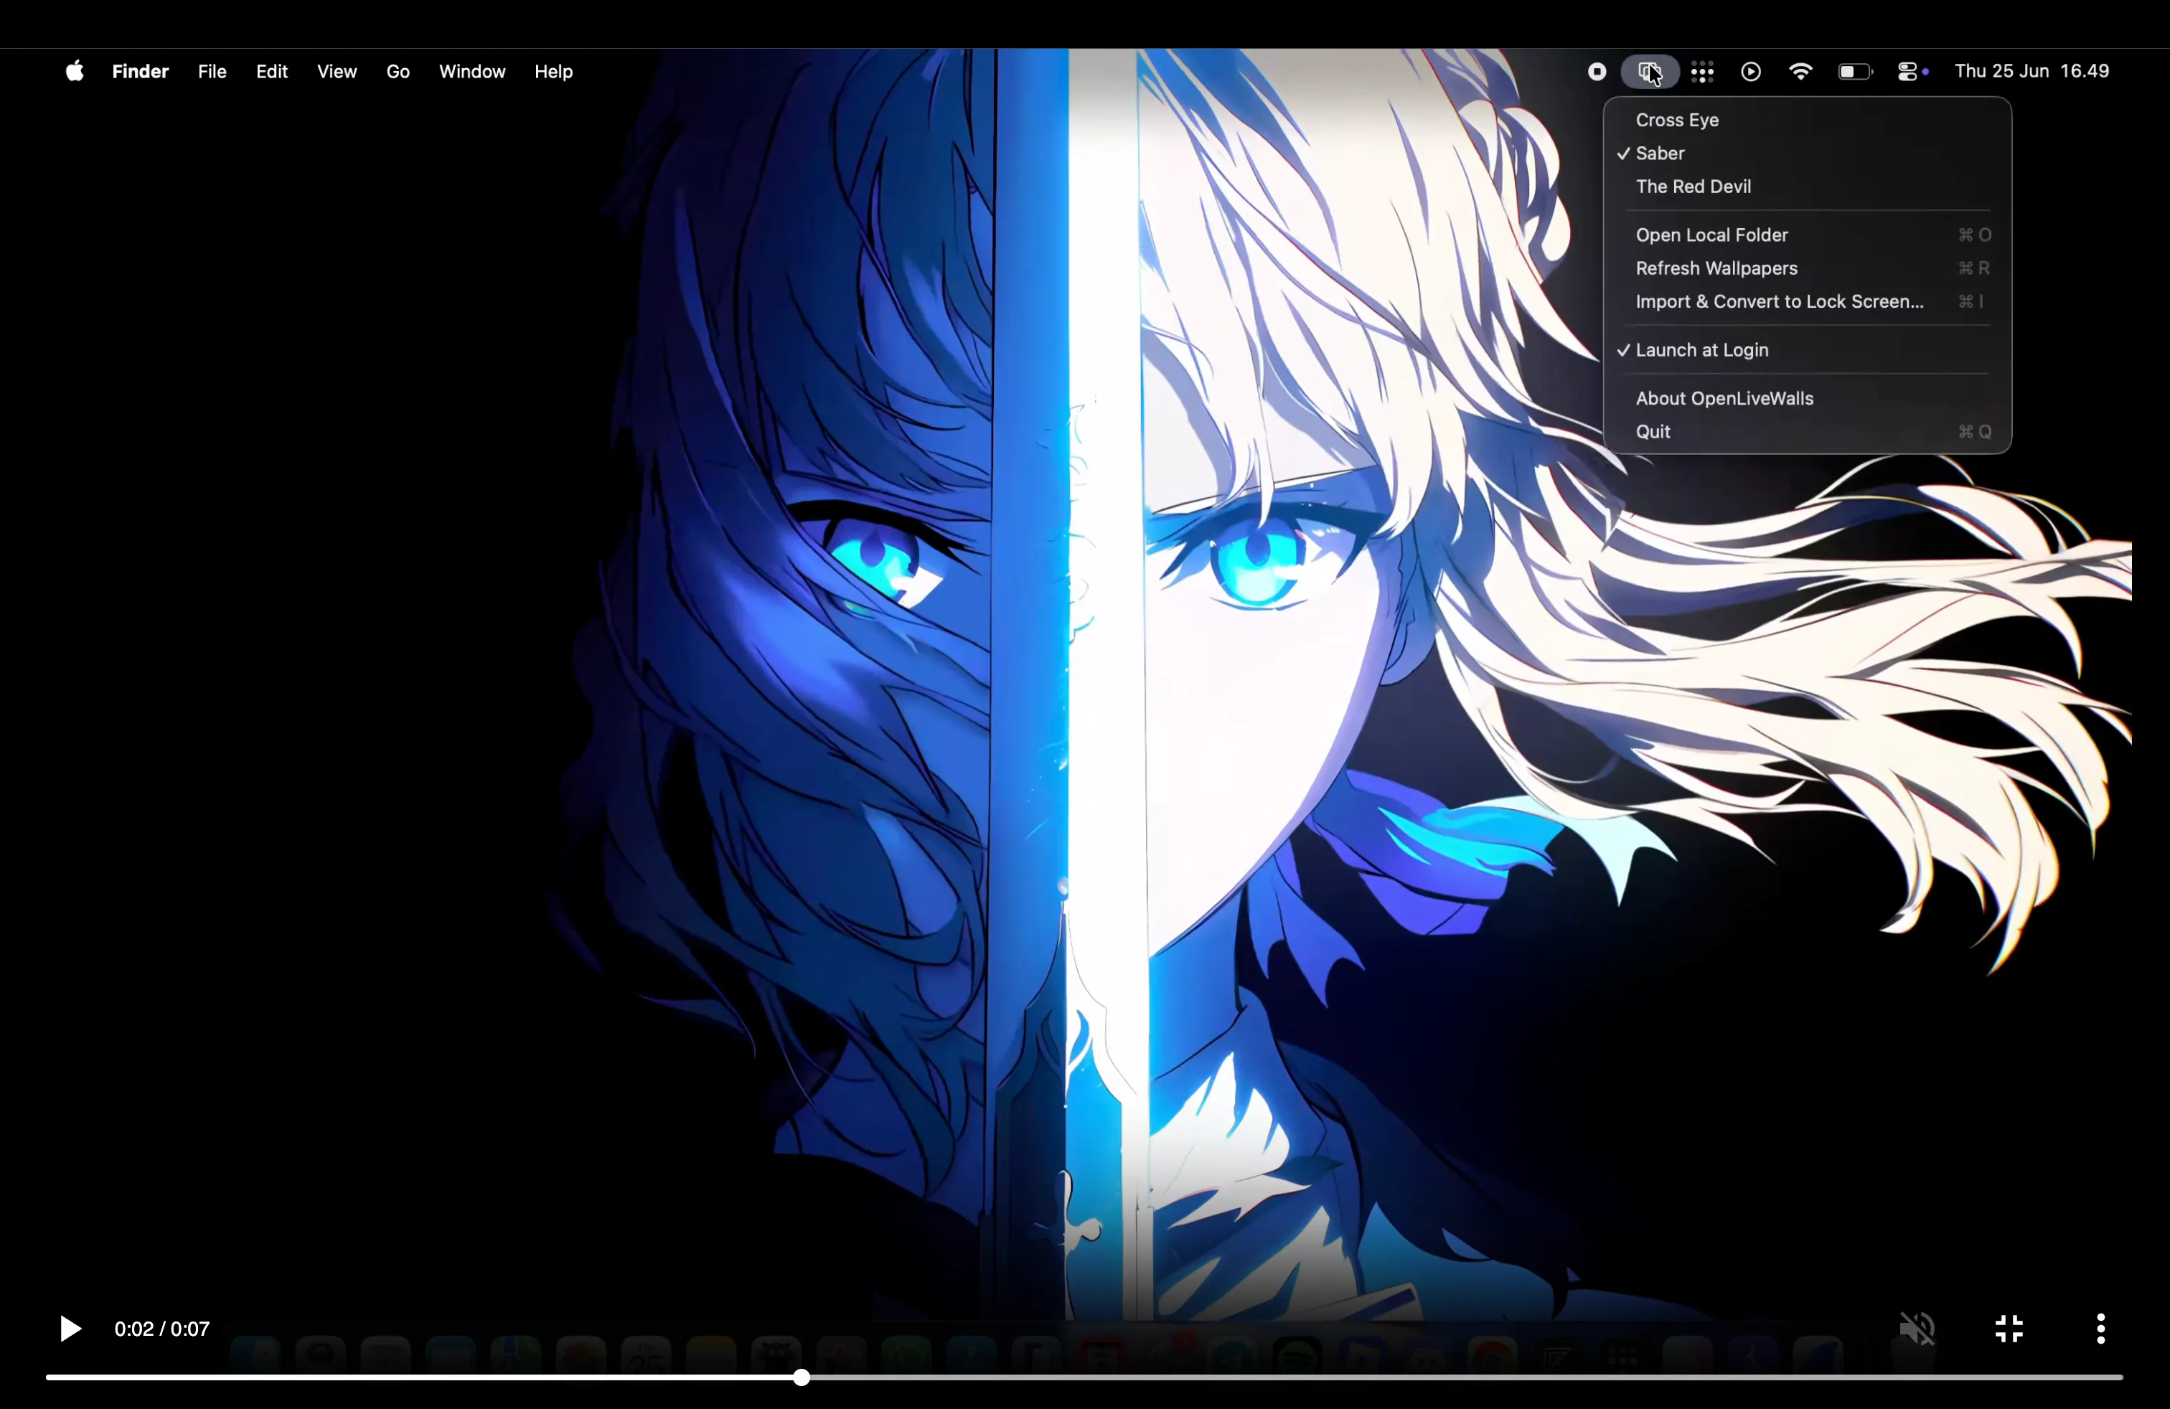Open the Go menu
2170x1409 pixels.
tap(398, 71)
